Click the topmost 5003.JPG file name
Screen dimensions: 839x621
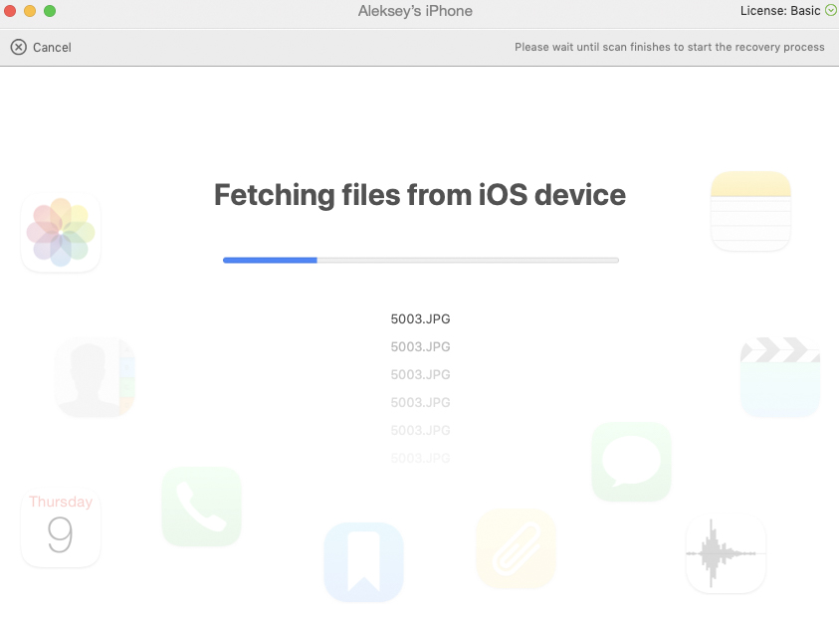420,319
